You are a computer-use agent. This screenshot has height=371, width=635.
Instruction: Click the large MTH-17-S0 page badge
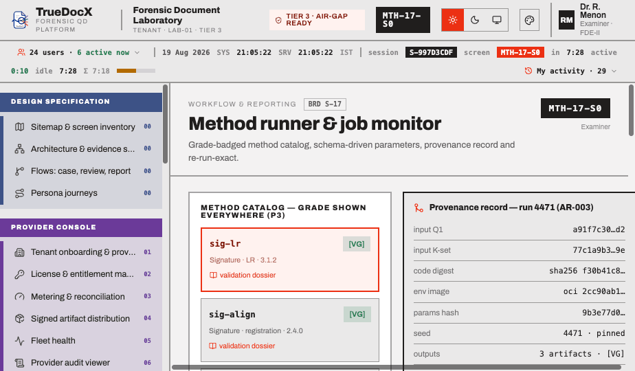pyautogui.click(x=575, y=108)
